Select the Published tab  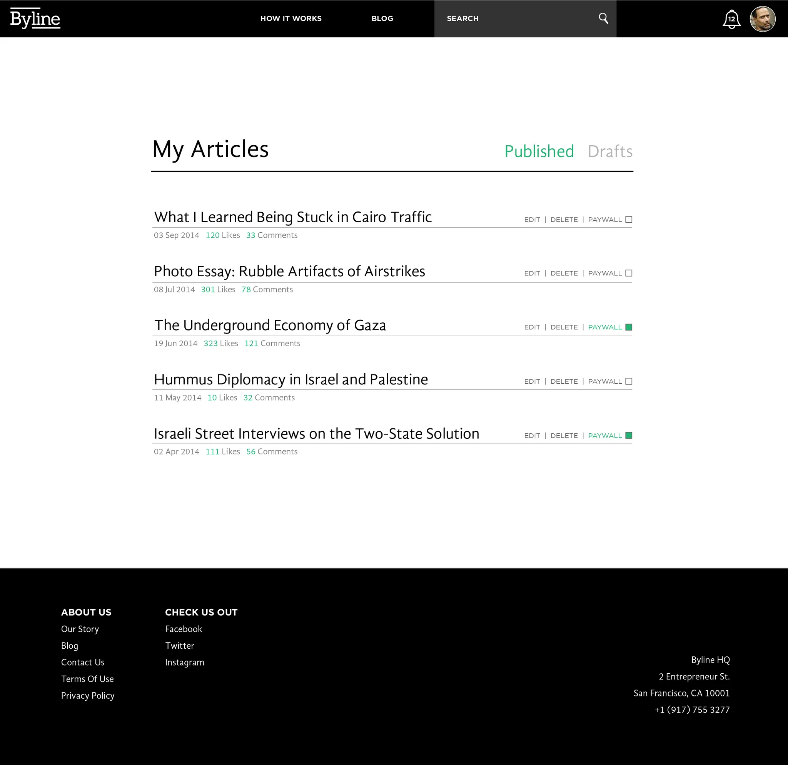pyautogui.click(x=539, y=152)
